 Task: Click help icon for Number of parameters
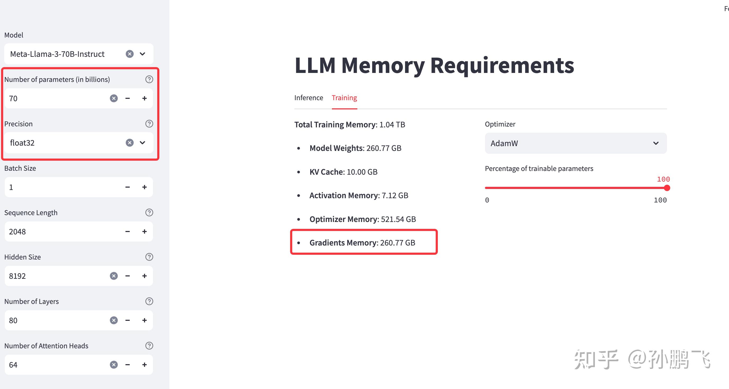[149, 79]
